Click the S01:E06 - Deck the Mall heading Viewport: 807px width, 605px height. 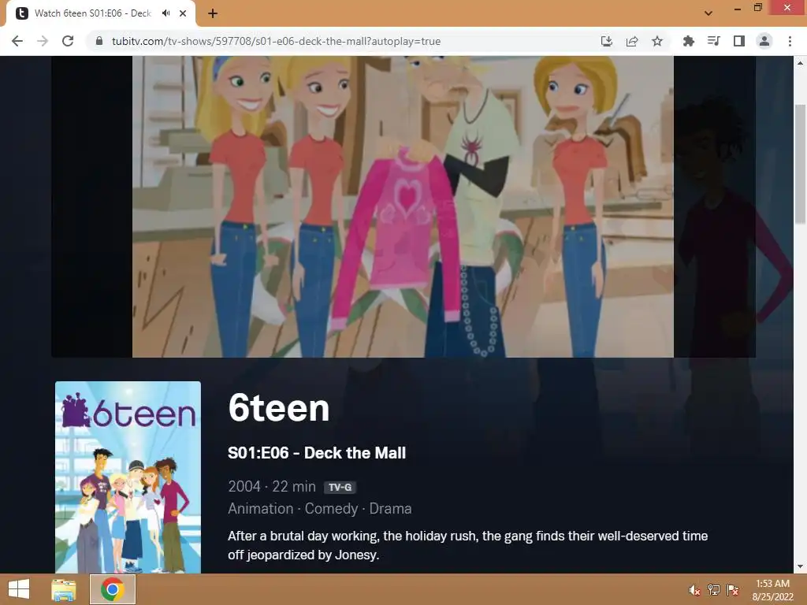(317, 453)
